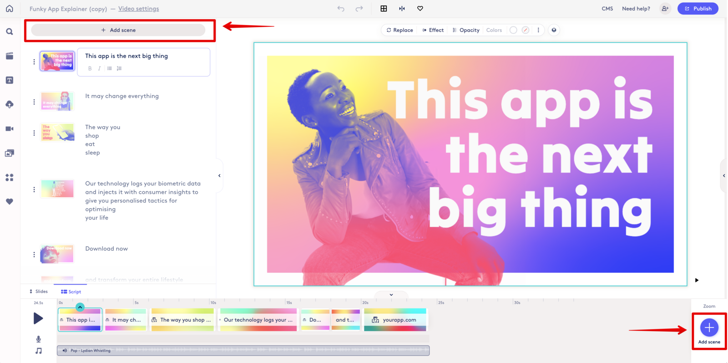
Task: Undo the last edit
Action: pos(341,9)
